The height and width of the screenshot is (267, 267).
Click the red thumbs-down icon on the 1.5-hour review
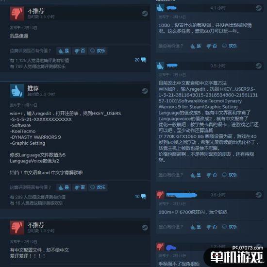(17, 14)
